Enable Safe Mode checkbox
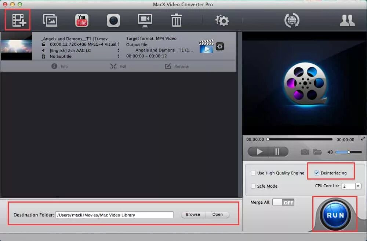367x241 pixels. click(x=253, y=186)
